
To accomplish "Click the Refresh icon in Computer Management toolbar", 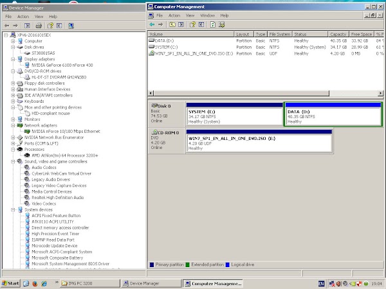I will tap(212, 24).
